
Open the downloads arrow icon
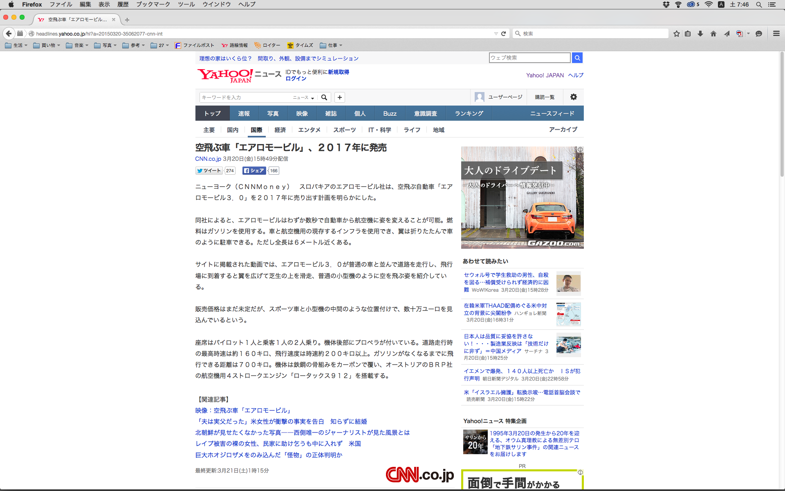pos(700,34)
